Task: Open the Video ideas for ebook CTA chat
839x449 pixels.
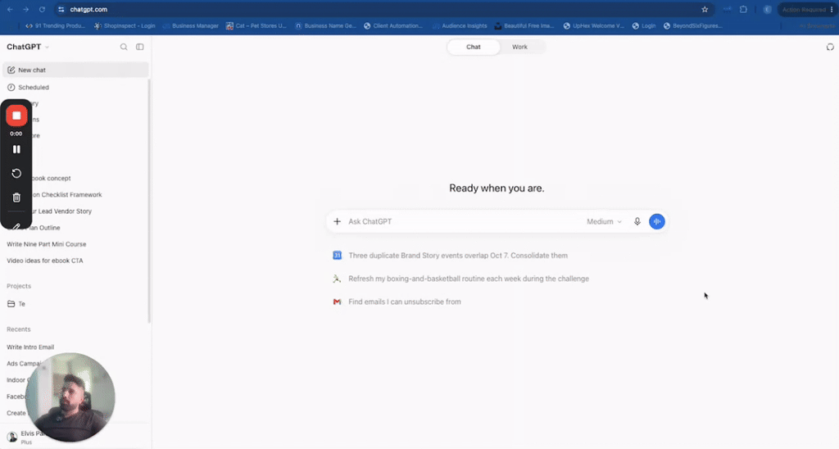Action: pos(45,261)
